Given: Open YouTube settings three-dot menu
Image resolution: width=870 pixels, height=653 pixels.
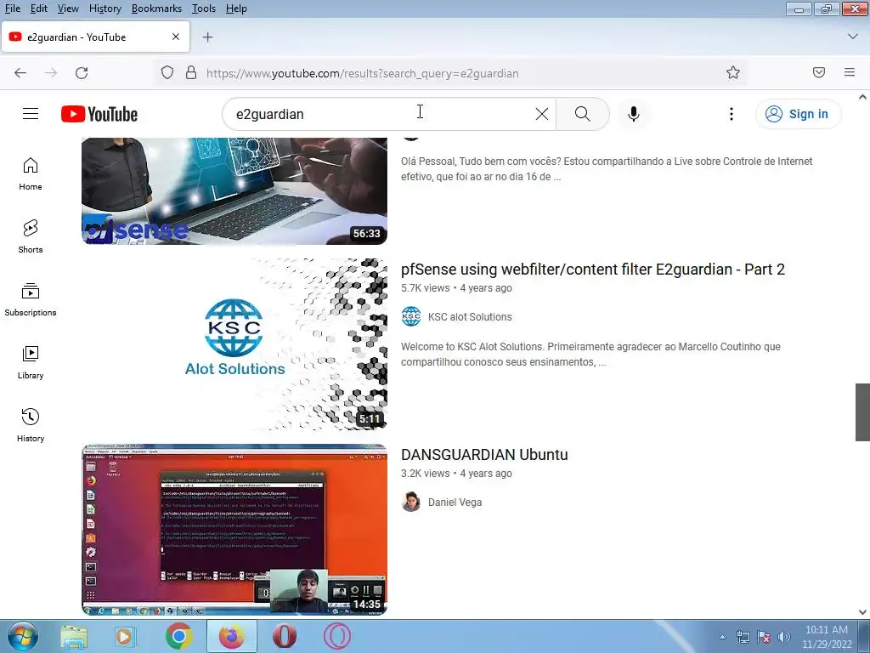Looking at the screenshot, I should (732, 114).
